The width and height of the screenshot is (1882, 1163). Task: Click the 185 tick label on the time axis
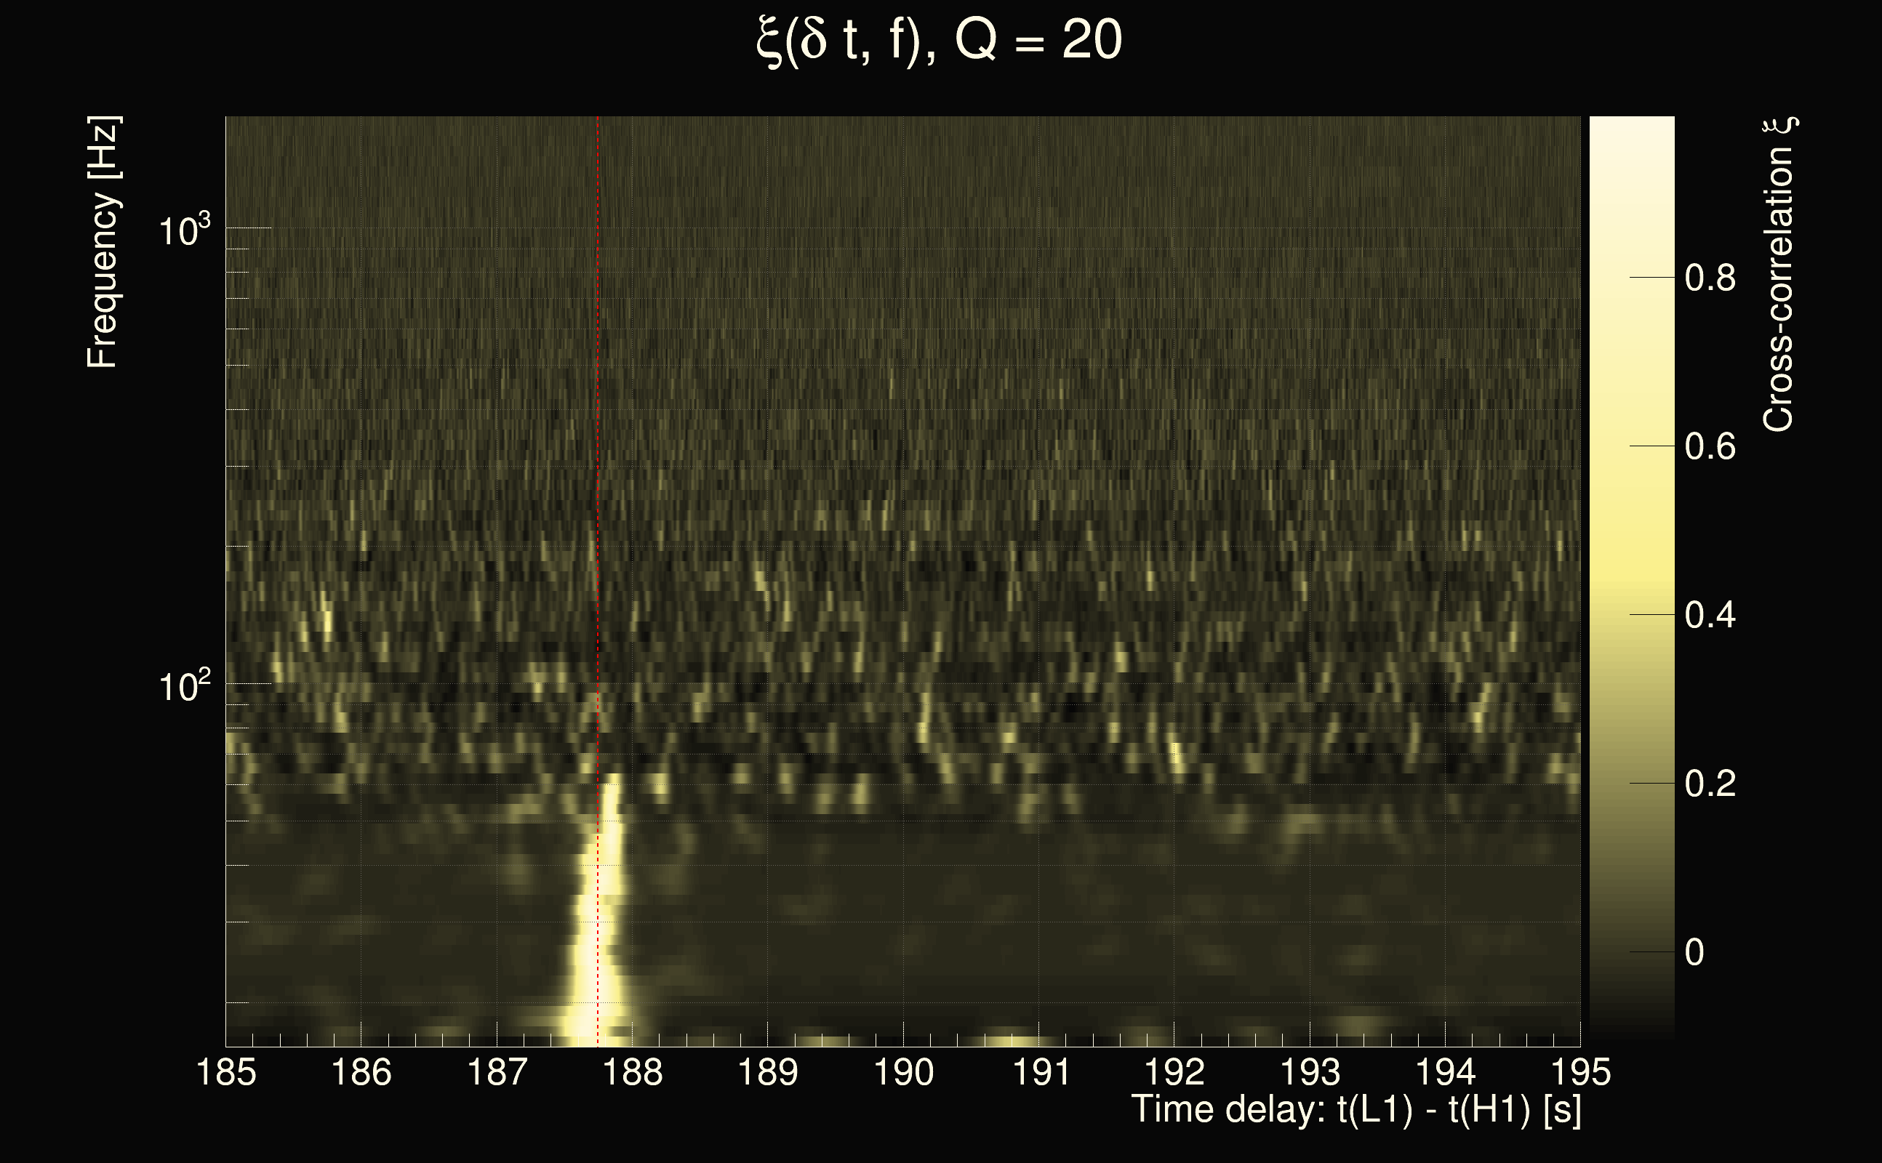tap(225, 1072)
